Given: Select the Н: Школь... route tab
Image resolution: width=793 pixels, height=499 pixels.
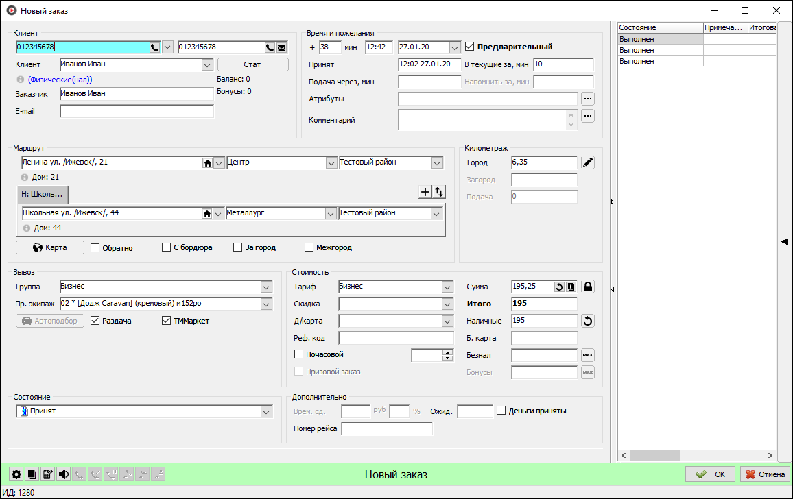Looking at the screenshot, I should click(43, 195).
